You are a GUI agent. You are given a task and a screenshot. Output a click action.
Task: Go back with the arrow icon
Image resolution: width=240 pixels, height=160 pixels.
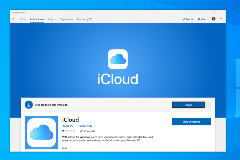click(14, 19)
